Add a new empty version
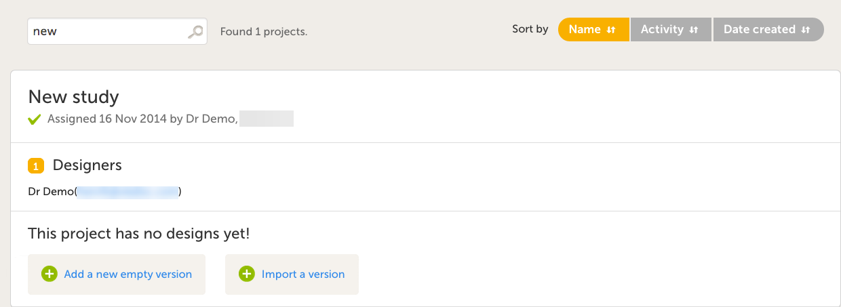The image size is (841, 307). 128,274
